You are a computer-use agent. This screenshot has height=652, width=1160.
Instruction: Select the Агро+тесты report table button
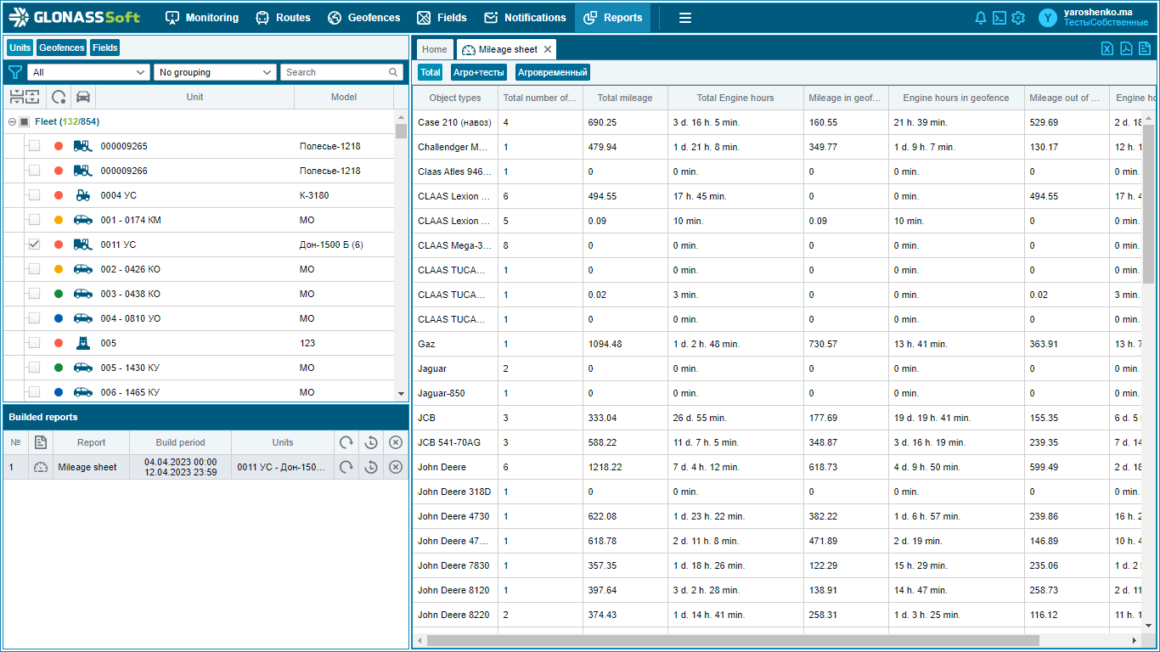pos(479,72)
